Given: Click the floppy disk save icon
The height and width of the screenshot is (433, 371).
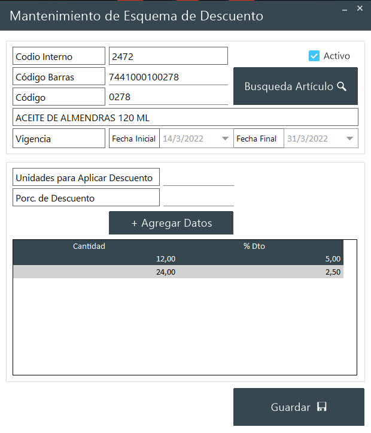Looking at the screenshot, I should 321,407.
